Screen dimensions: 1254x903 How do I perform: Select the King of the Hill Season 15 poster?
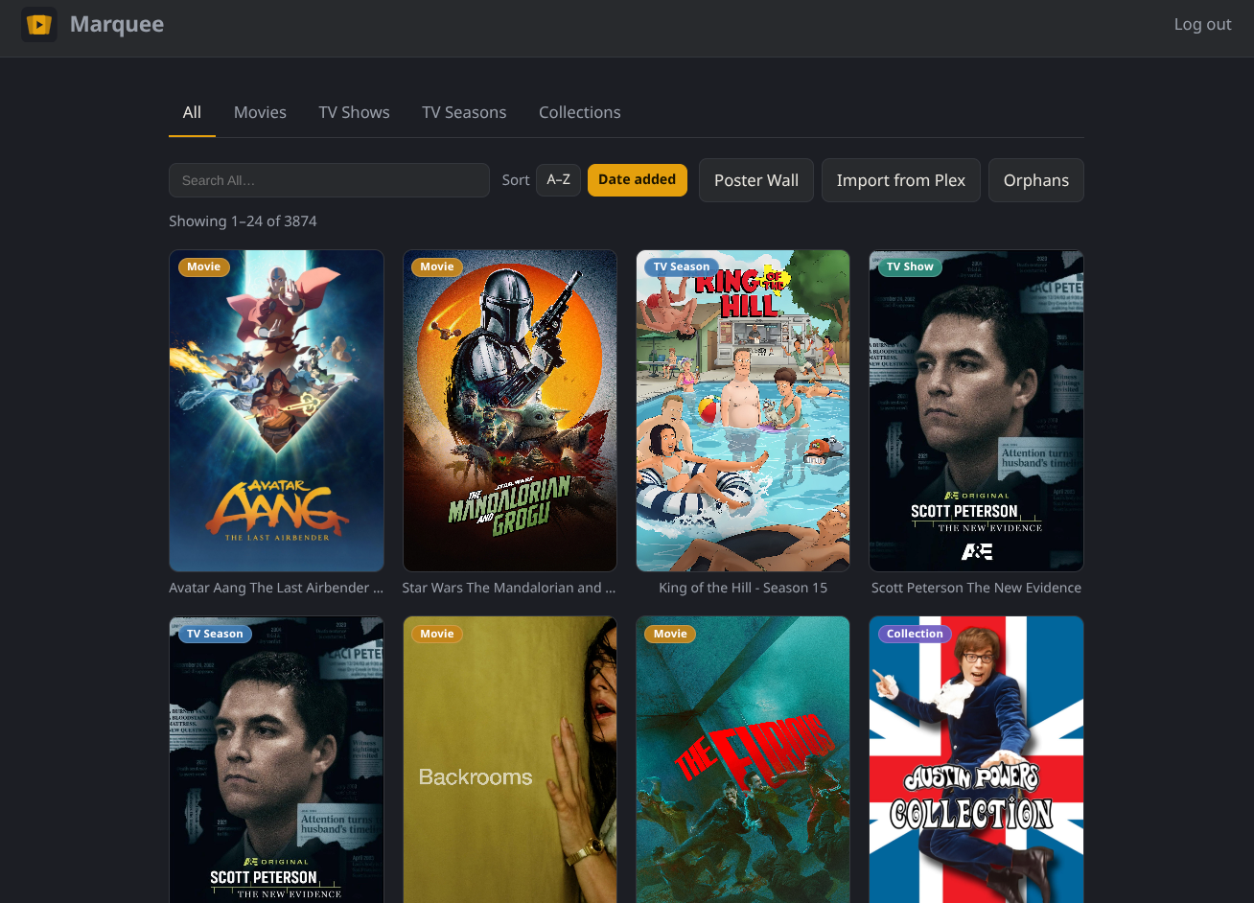pos(743,411)
